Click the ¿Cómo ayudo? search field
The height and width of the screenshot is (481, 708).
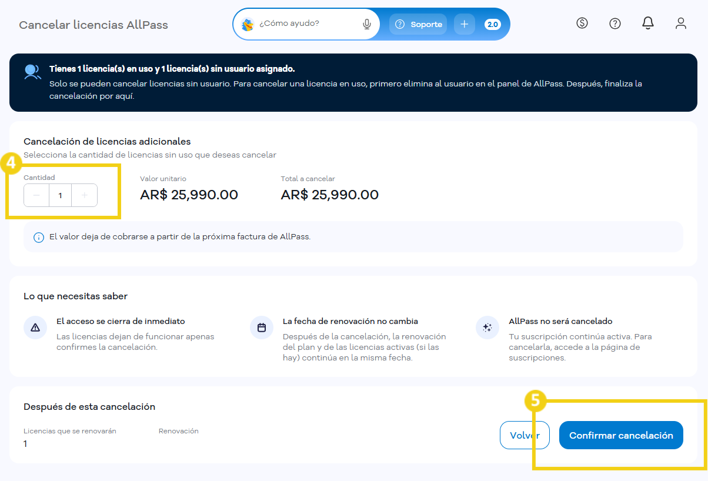[x=306, y=24]
